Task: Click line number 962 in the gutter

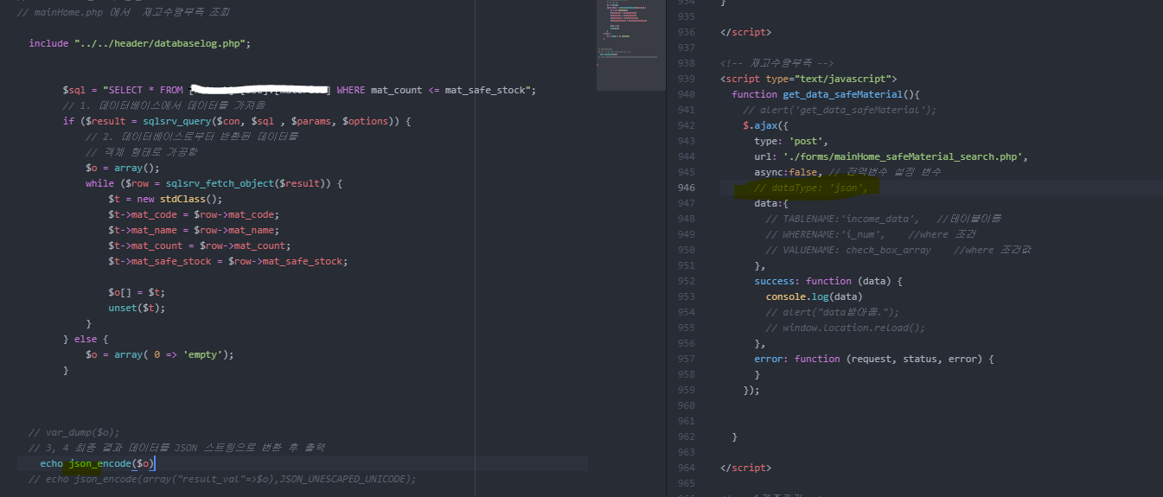Action: (x=686, y=436)
